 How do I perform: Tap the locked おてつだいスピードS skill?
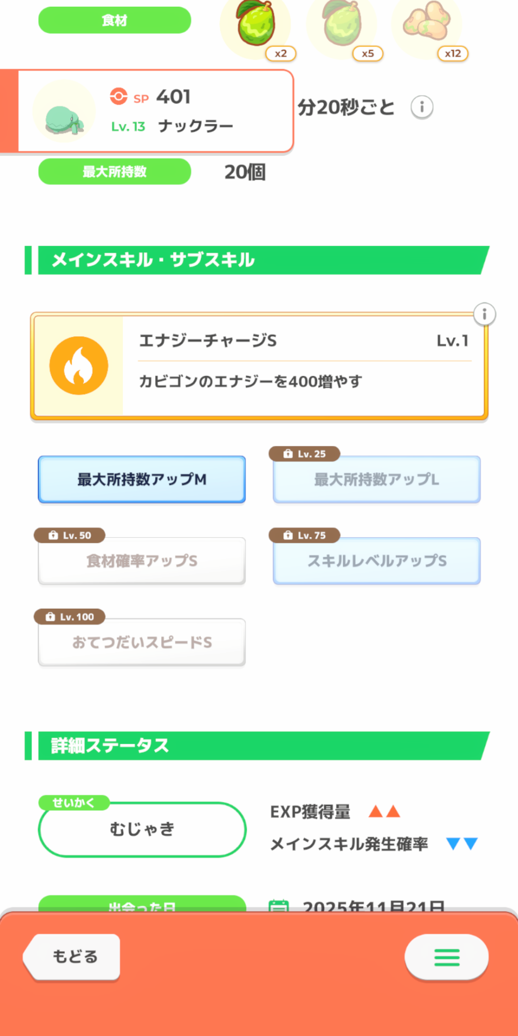[142, 642]
